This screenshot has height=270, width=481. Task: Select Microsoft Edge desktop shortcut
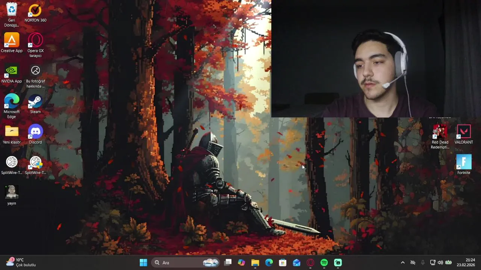click(12, 106)
